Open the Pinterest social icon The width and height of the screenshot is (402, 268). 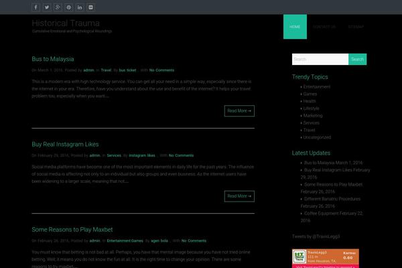pyautogui.click(x=69, y=7)
